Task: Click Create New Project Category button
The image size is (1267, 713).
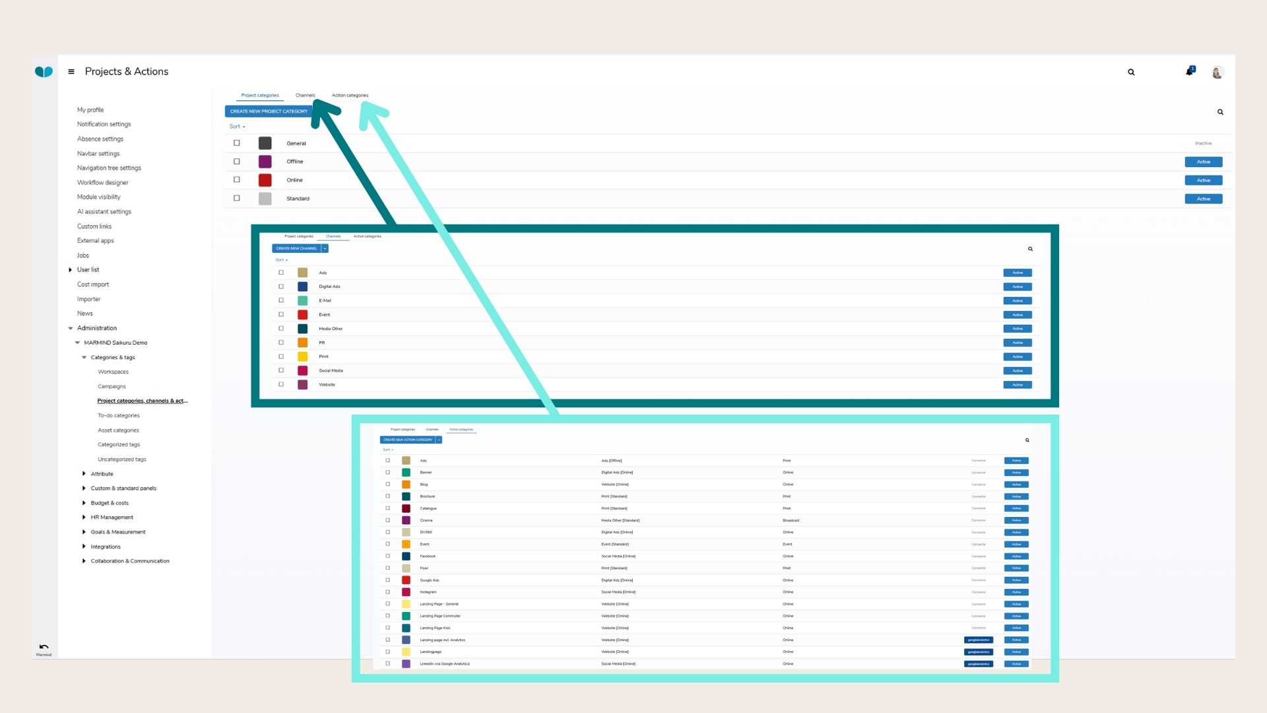Action: [x=269, y=112]
